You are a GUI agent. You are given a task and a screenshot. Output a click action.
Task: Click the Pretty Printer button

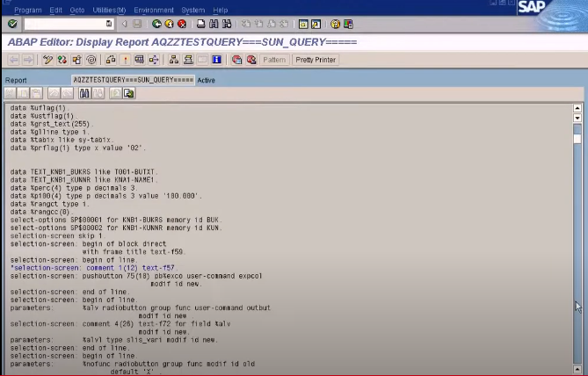click(x=316, y=60)
